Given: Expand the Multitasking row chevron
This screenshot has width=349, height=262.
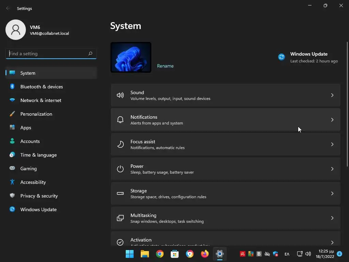Looking at the screenshot, I should click(x=332, y=218).
